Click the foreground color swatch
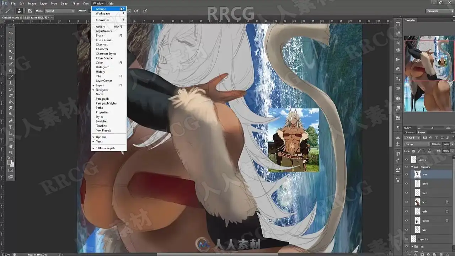455x256 pixels. [10, 162]
